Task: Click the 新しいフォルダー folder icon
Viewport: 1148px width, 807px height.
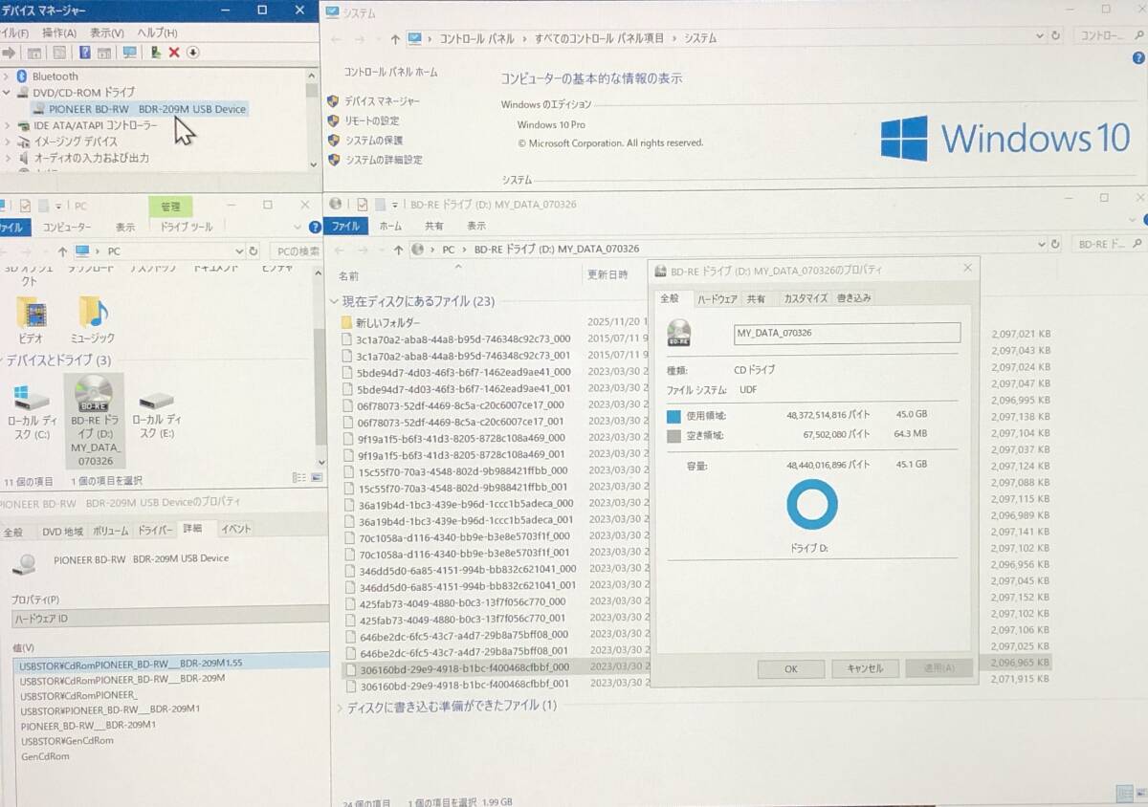Action: point(347,322)
